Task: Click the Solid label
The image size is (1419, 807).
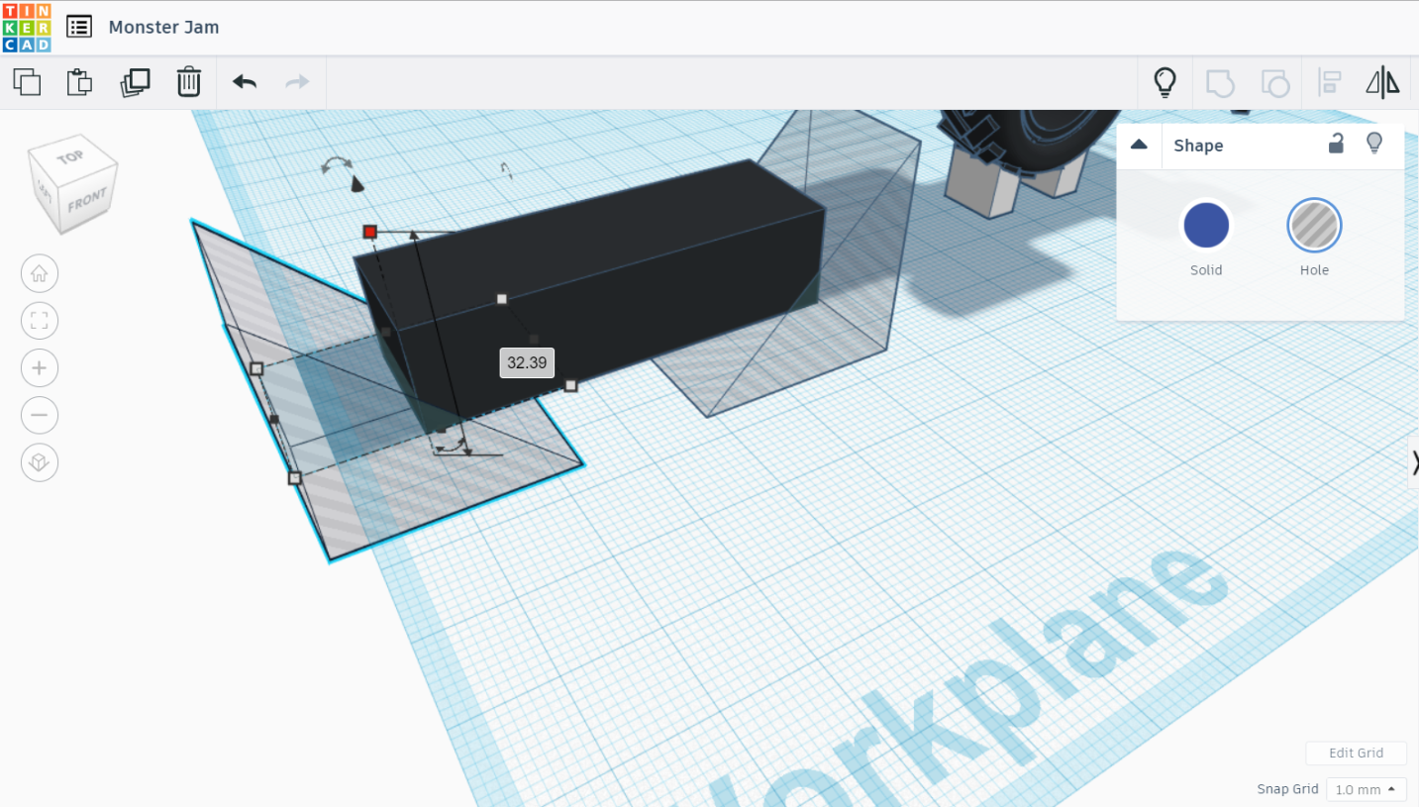Action: (x=1206, y=270)
